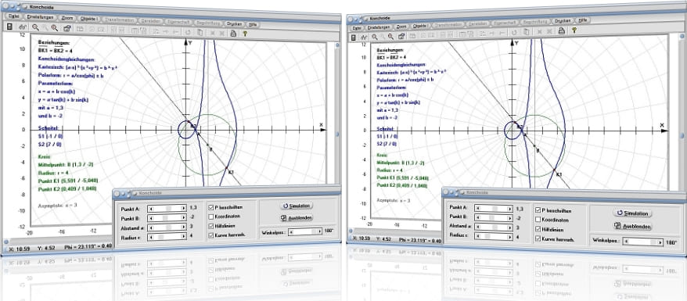Select the red zoom in magnifier in the right window toolbar
Viewport: 687px width, 301px height.
coord(390,36)
